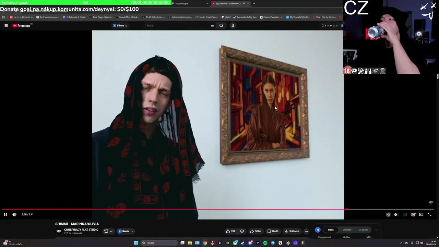Dislike the video with the thumbs-down
This screenshot has height=247, width=439.
point(242,231)
